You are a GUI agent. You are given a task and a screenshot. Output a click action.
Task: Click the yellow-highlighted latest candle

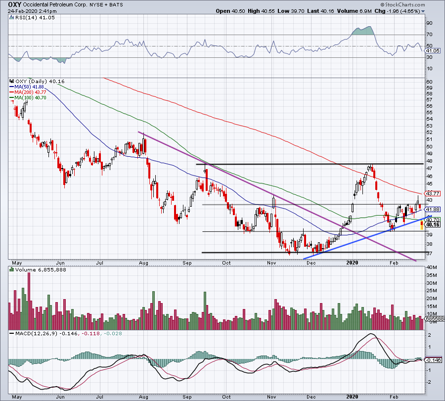point(422,225)
